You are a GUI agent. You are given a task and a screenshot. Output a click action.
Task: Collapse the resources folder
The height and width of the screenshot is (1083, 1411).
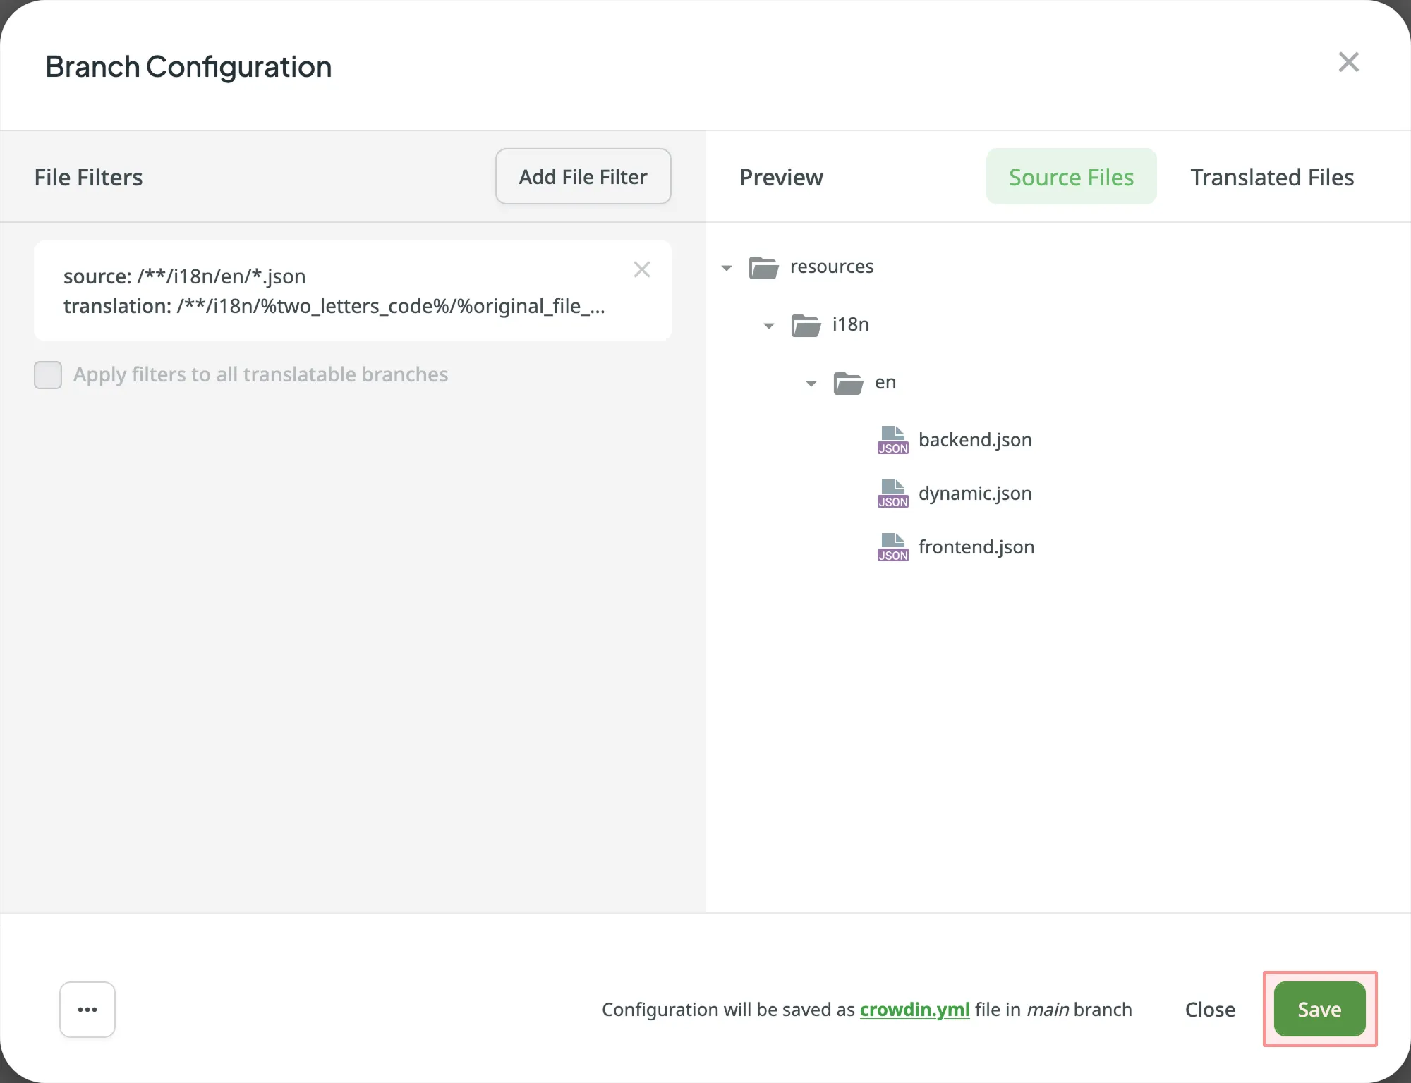click(x=727, y=267)
